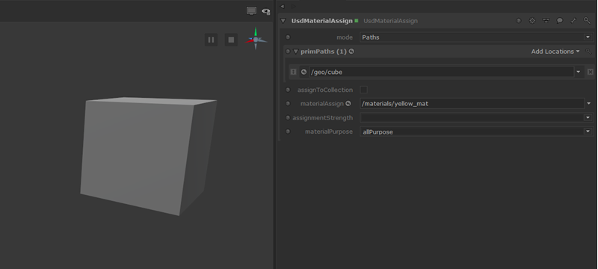Collapse the primPaths group
Image resolution: width=598 pixels, height=269 pixels.
tap(295, 51)
